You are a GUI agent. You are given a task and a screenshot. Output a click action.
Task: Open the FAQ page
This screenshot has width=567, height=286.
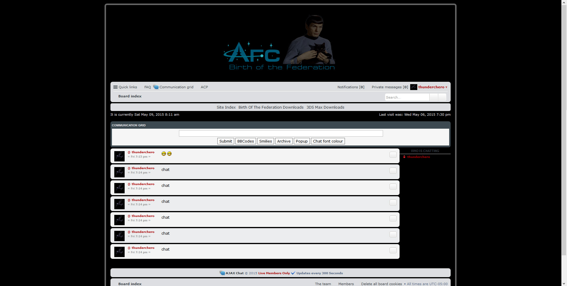pos(147,87)
